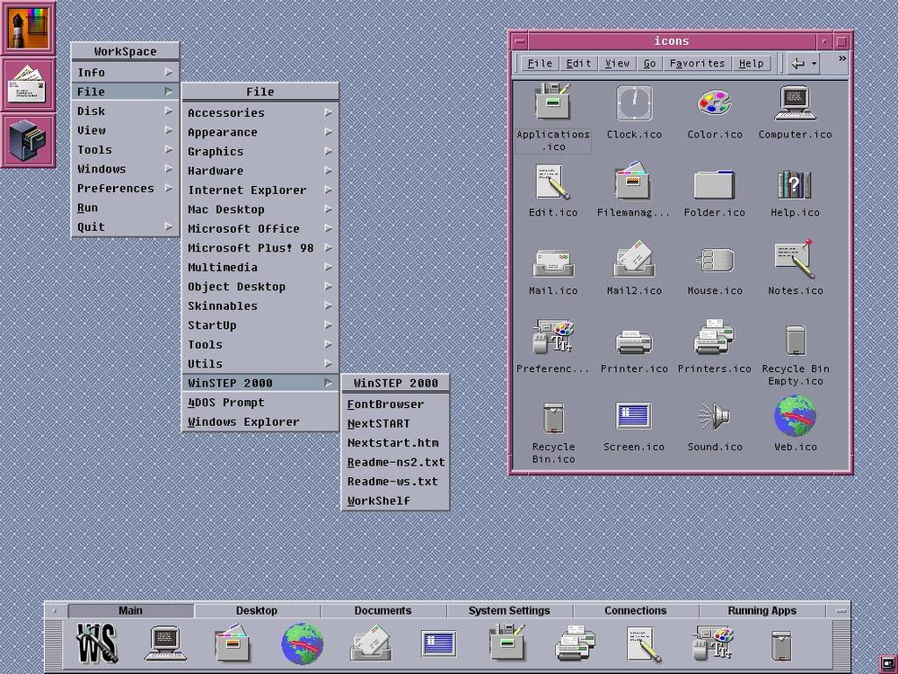Expand the Appearance submenu
The height and width of the screenshot is (674, 898).
coord(260,132)
